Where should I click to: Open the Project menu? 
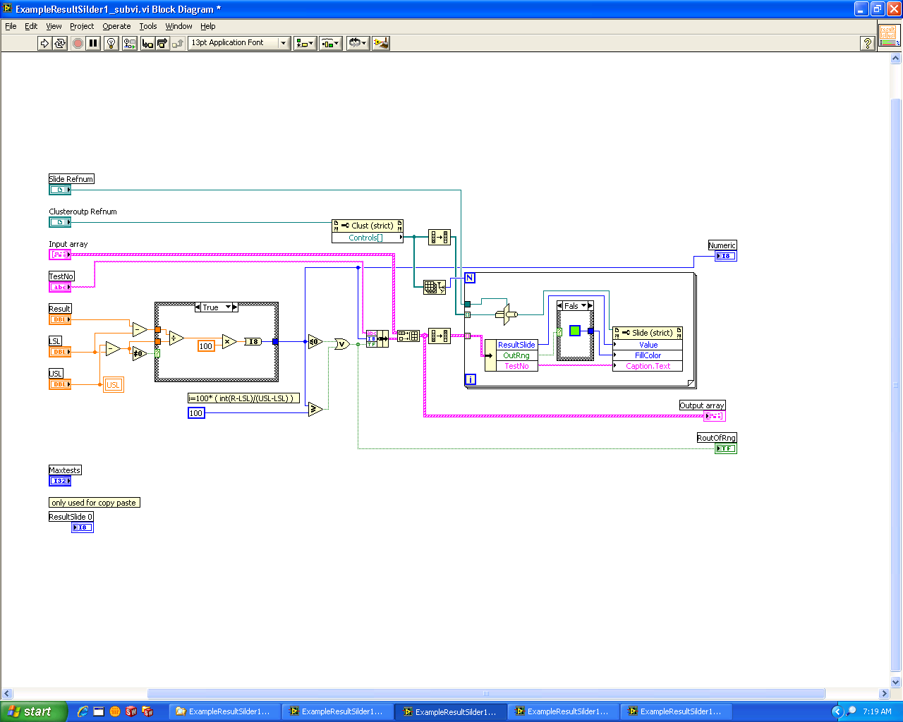[x=82, y=26]
